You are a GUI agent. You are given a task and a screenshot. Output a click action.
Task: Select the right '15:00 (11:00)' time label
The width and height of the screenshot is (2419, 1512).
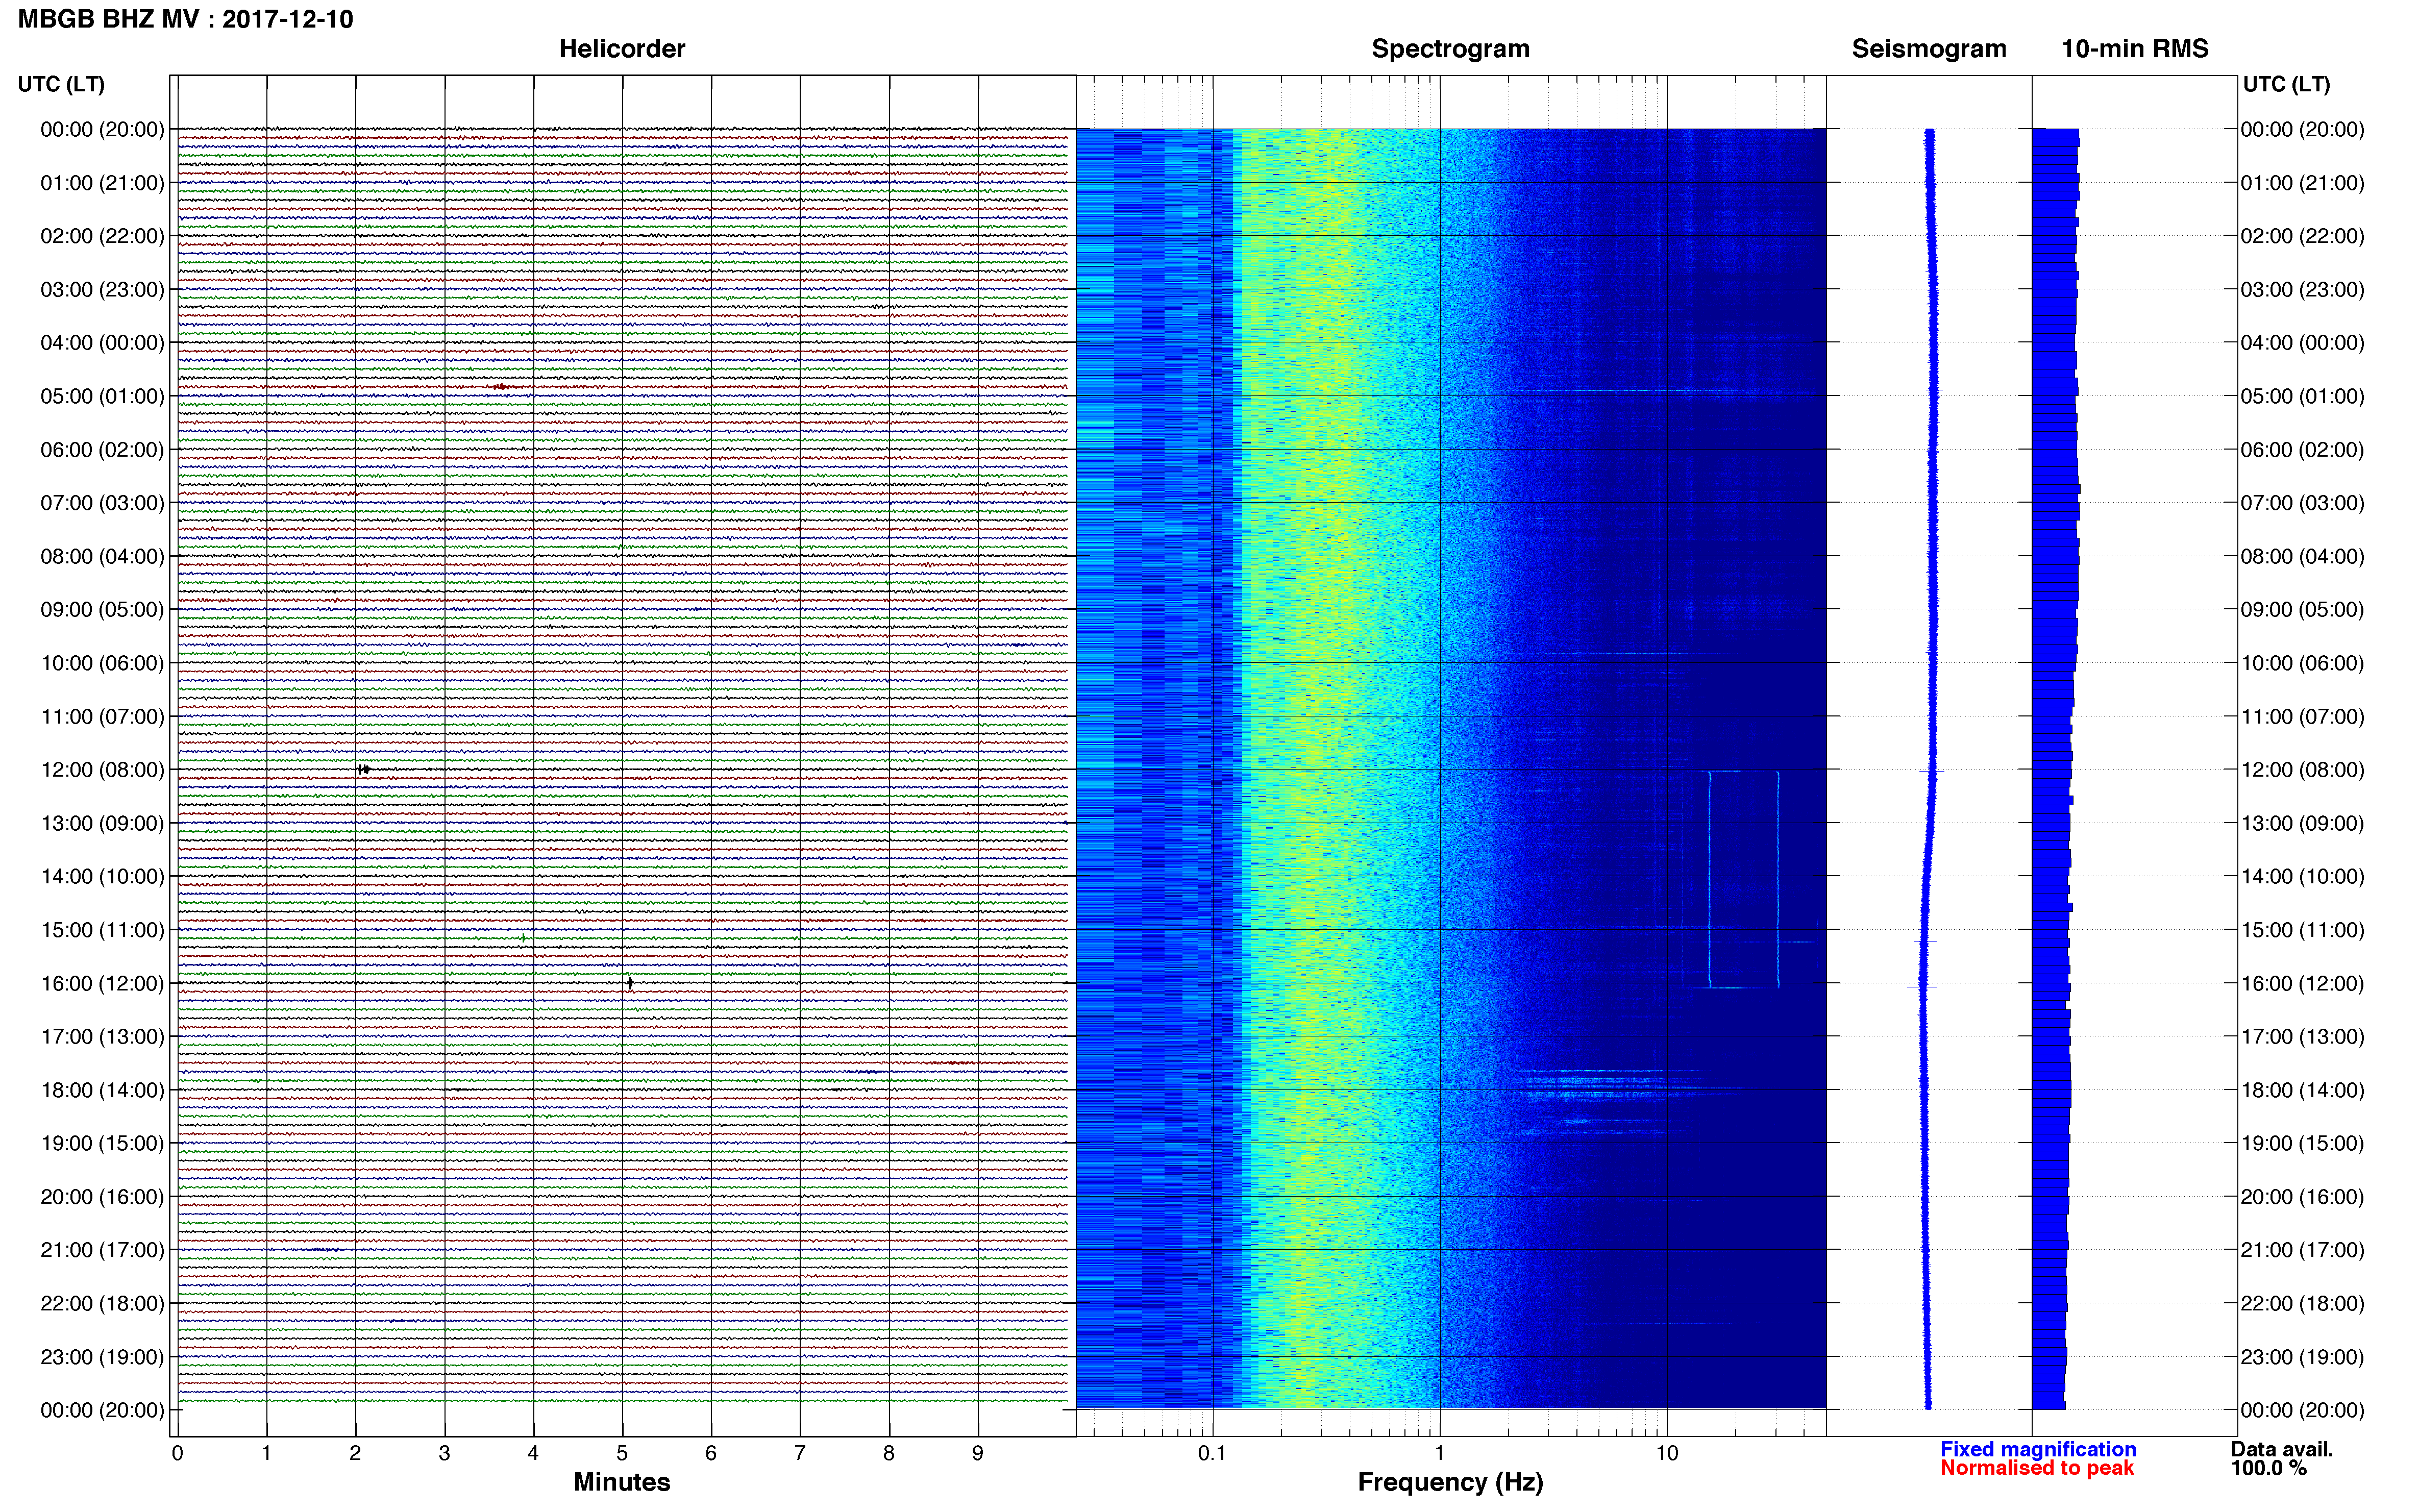point(2302,930)
